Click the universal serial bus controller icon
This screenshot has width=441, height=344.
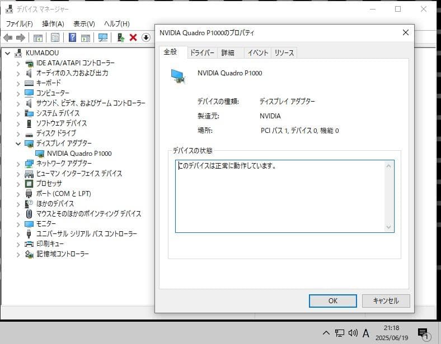[29, 234]
